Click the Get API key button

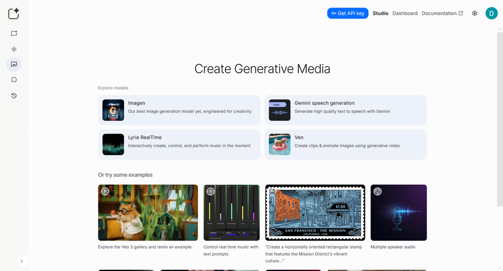pos(348,13)
